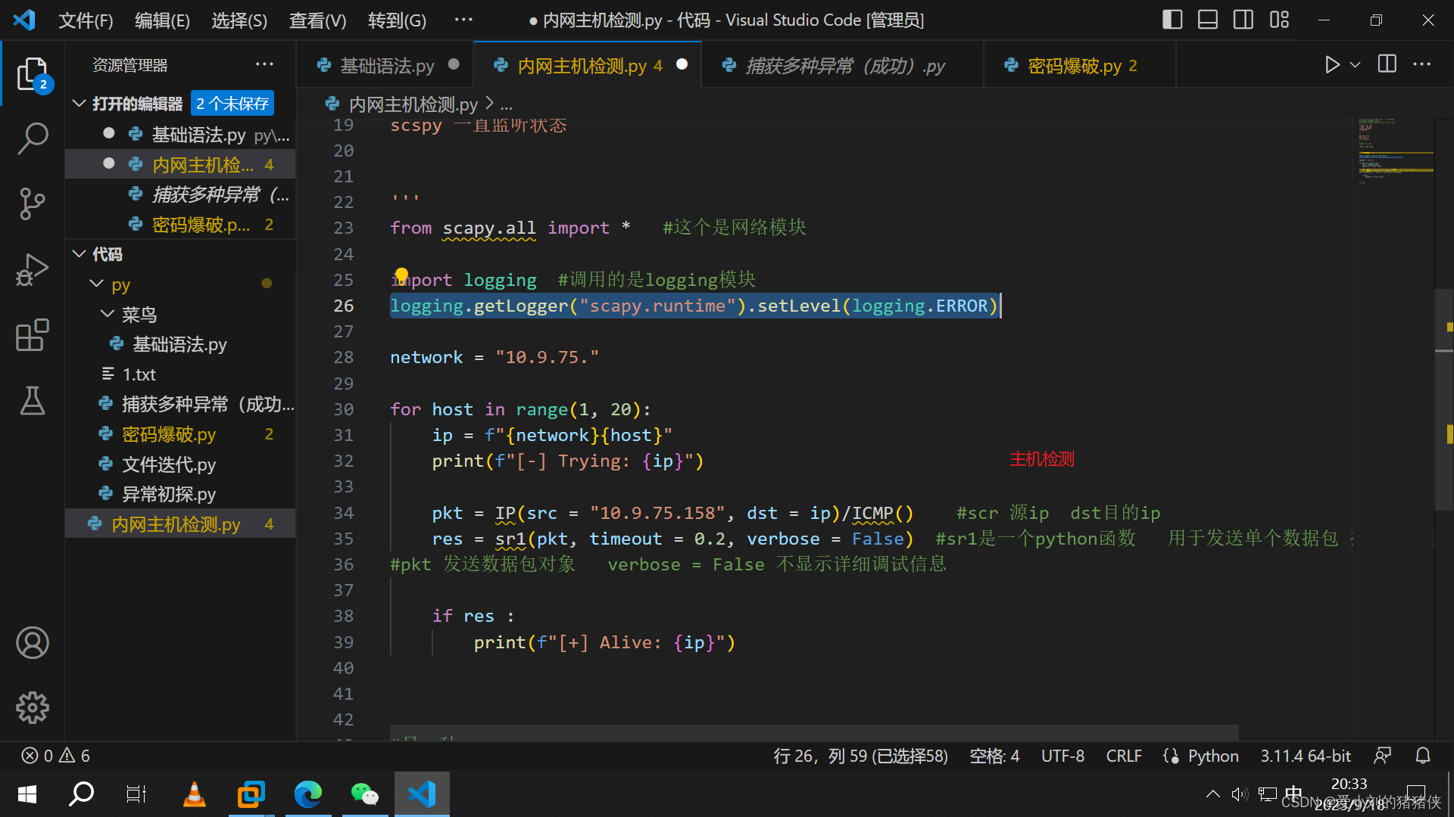Screen dimensions: 1454x817
Task: Open notifications bell in status bar
Action: pyautogui.click(x=1423, y=756)
